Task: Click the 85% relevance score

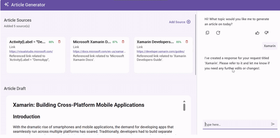Action: click(x=179, y=42)
